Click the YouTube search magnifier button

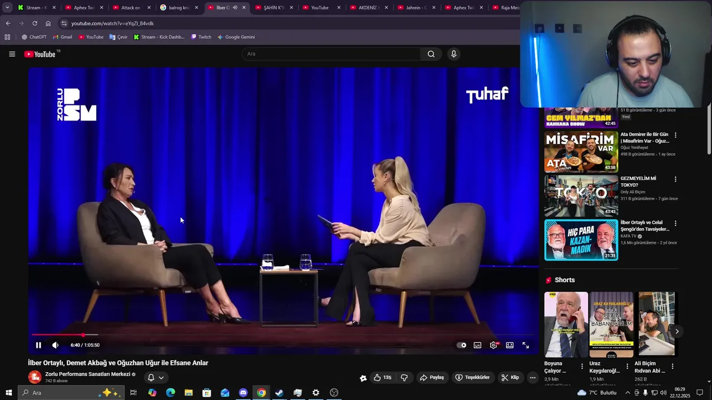(431, 54)
